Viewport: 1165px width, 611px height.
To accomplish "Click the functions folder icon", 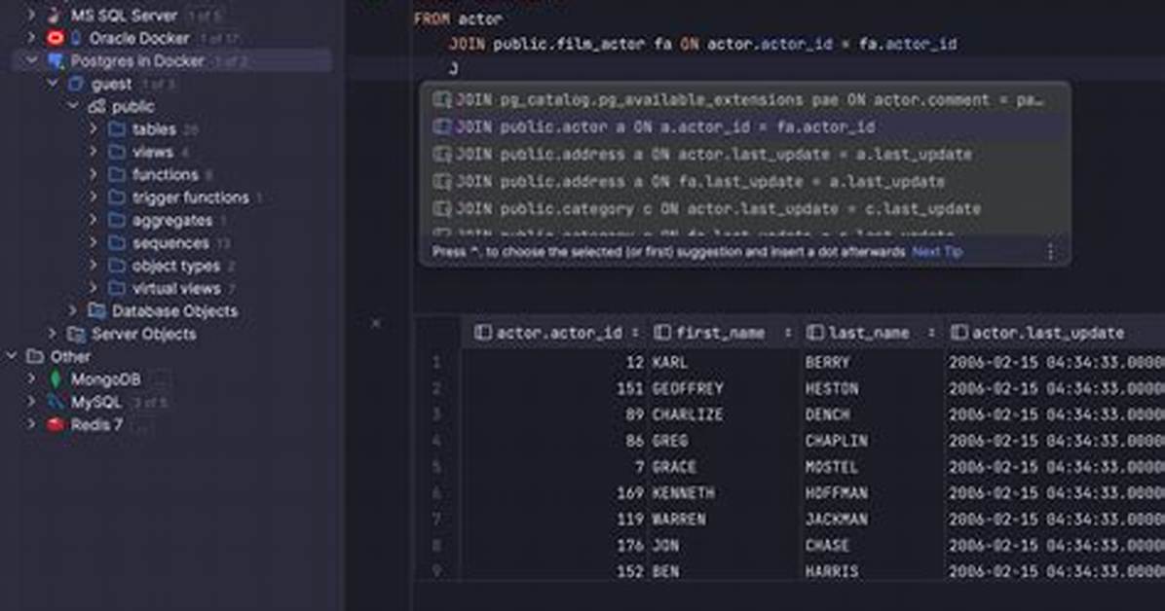I will (117, 174).
